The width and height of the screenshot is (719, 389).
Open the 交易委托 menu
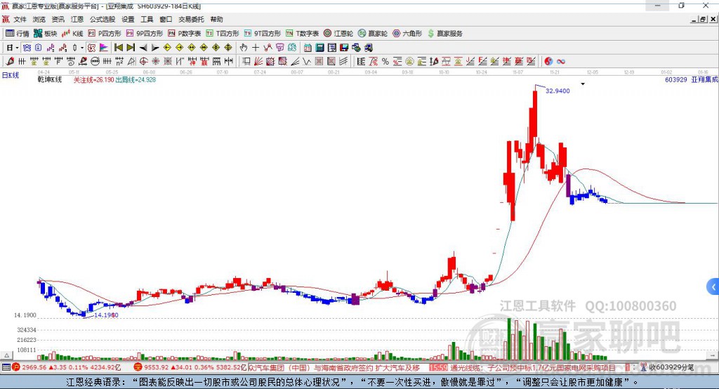191,19
